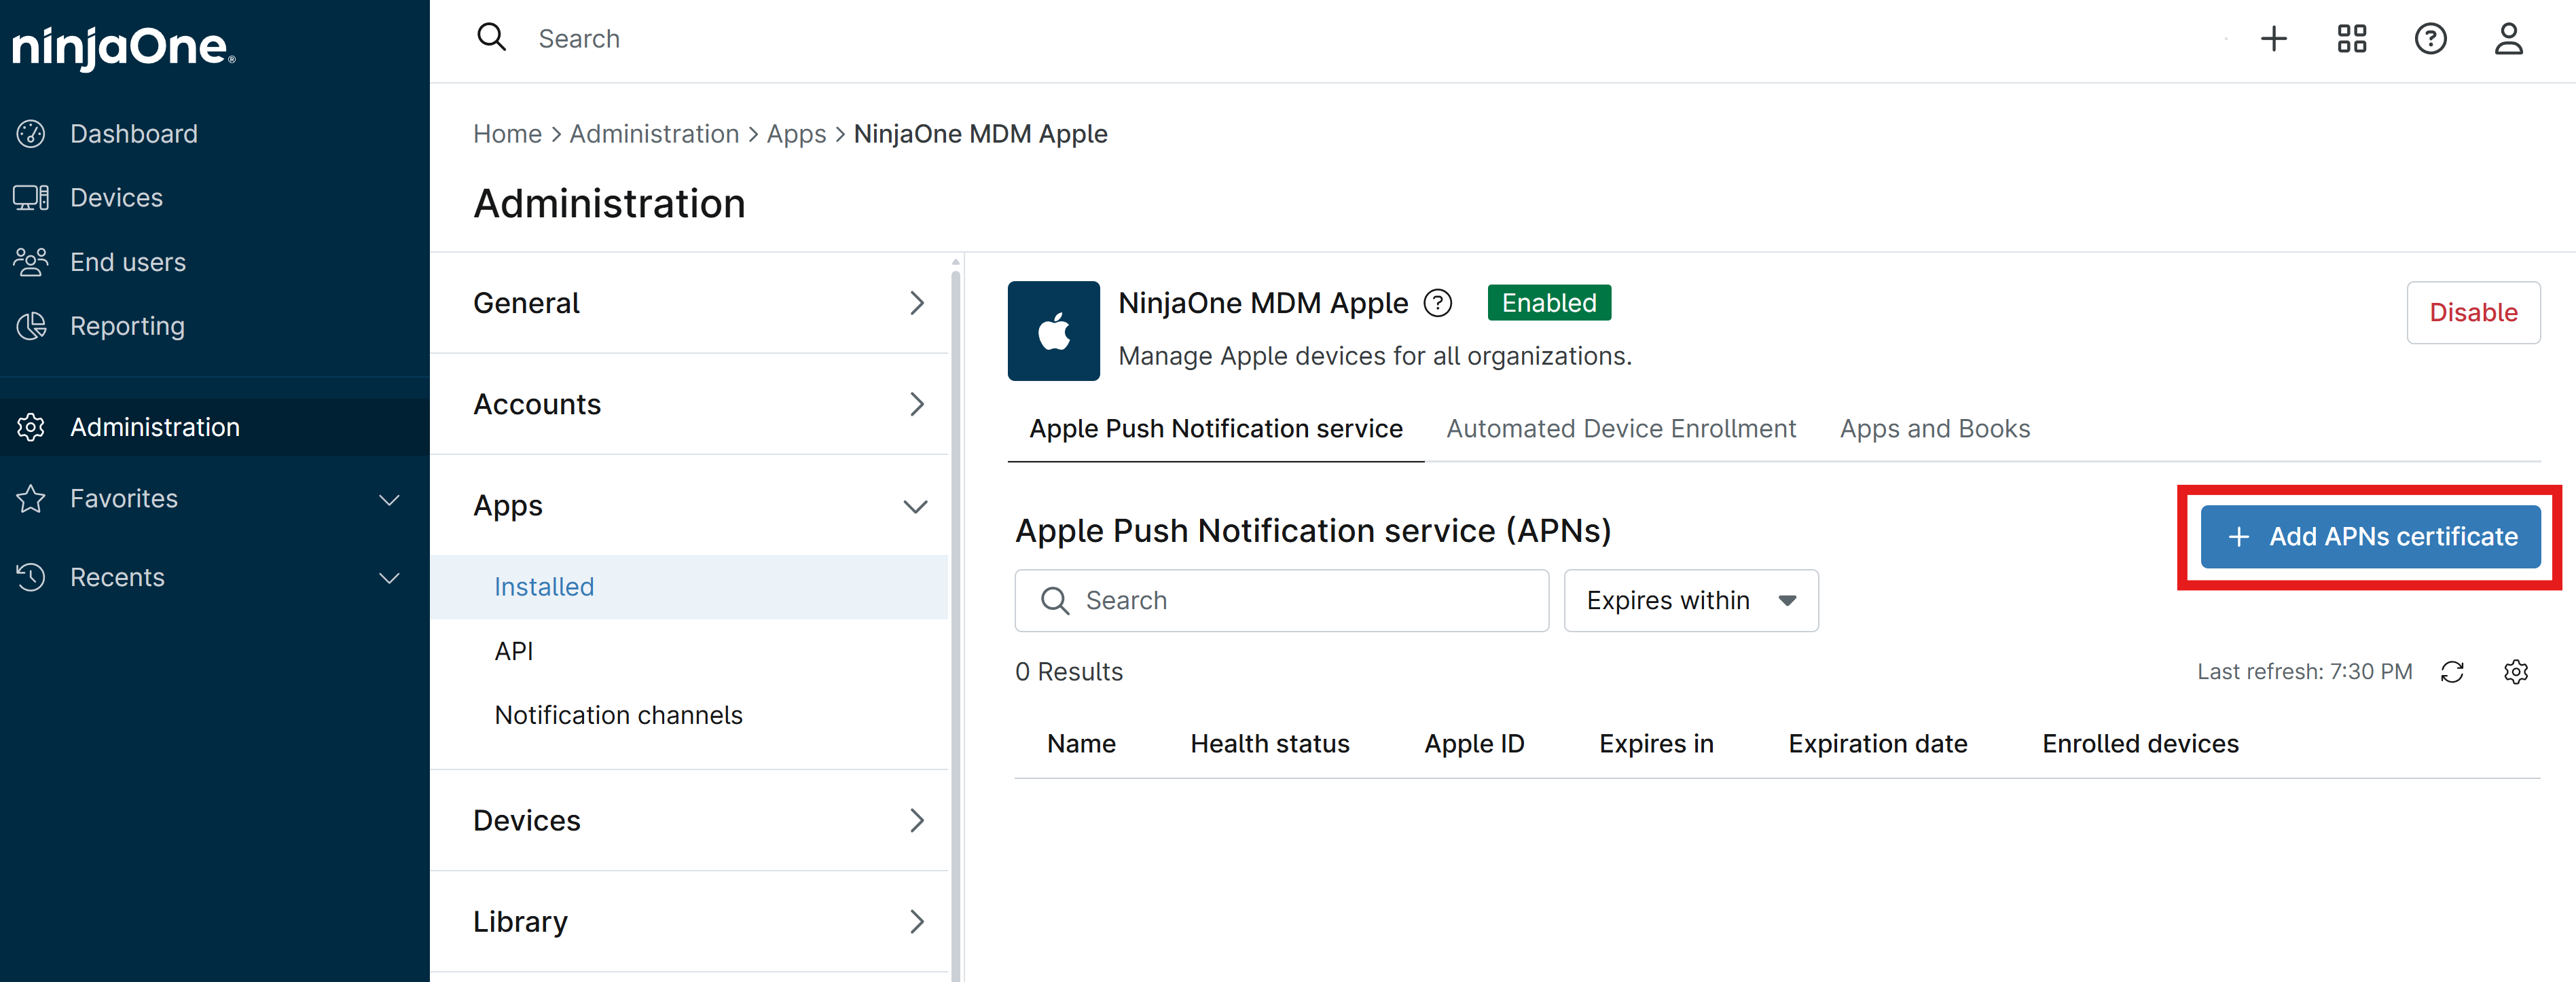Expand Favorites section chevron
The width and height of the screenshot is (2576, 982).
[389, 499]
